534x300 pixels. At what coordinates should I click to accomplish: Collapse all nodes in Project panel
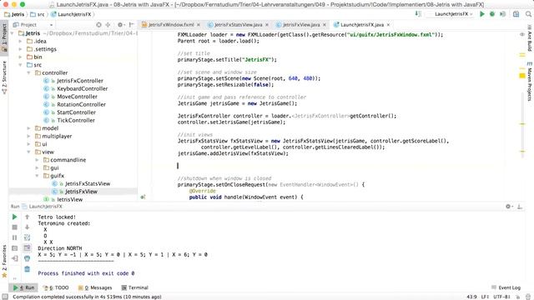pyautogui.click(x=108, y=25)
